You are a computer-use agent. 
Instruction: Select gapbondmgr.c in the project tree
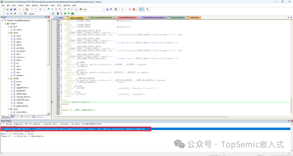(x=22, y=106)
